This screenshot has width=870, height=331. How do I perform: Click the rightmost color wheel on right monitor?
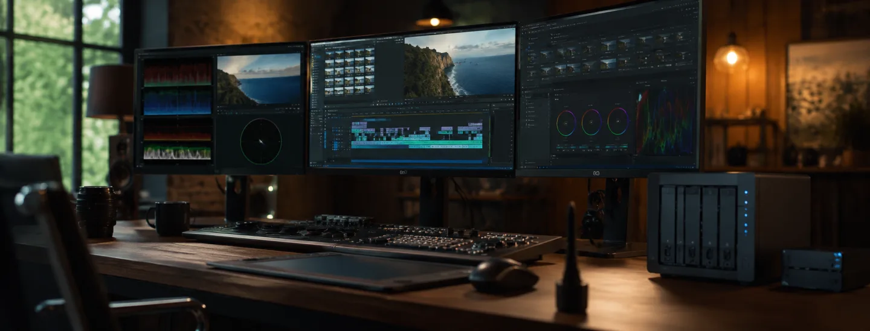[617, 121]
